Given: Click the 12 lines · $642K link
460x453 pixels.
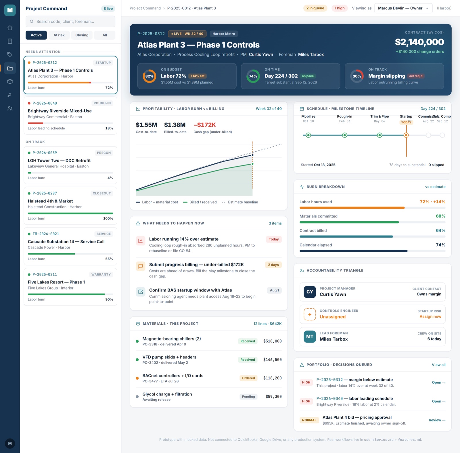Looking at the screenshot, I should 267,324.
